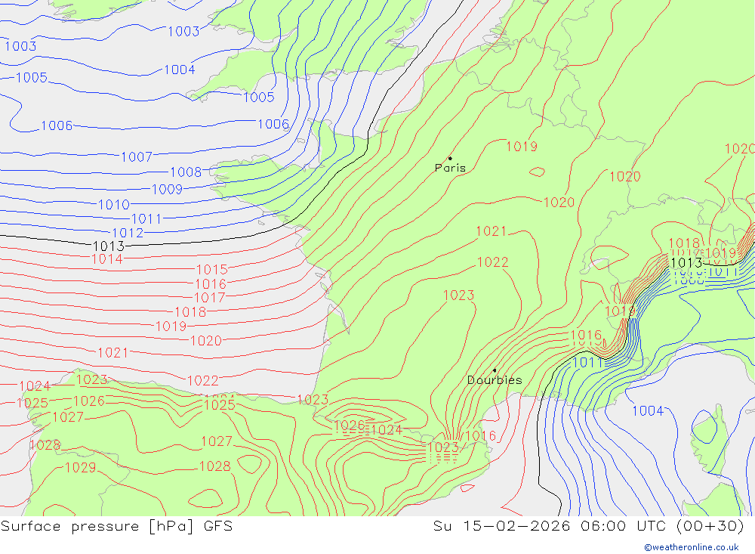This screenshot has width=755, height=554.
Task: Click the red 1015 isobar label
Action: click(212, 270)
